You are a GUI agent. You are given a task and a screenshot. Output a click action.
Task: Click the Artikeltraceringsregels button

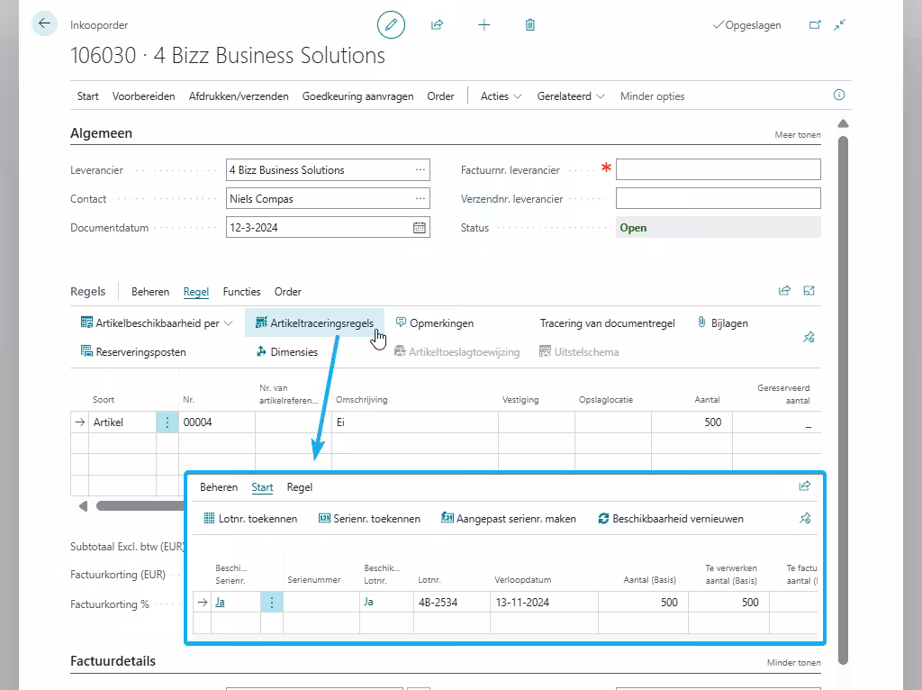(314, 323)
